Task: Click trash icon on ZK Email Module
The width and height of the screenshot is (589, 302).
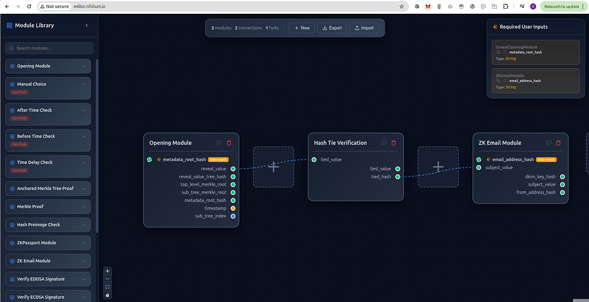Action: click(x=558, y=143)
